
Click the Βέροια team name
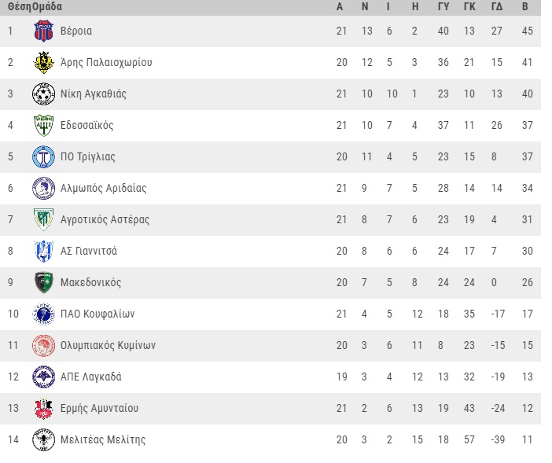(x=76, y=31)
